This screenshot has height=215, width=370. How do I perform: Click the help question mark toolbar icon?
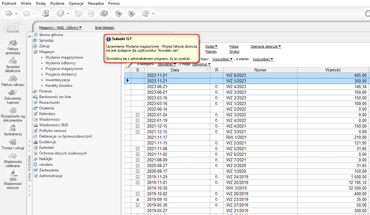(145, 13)
